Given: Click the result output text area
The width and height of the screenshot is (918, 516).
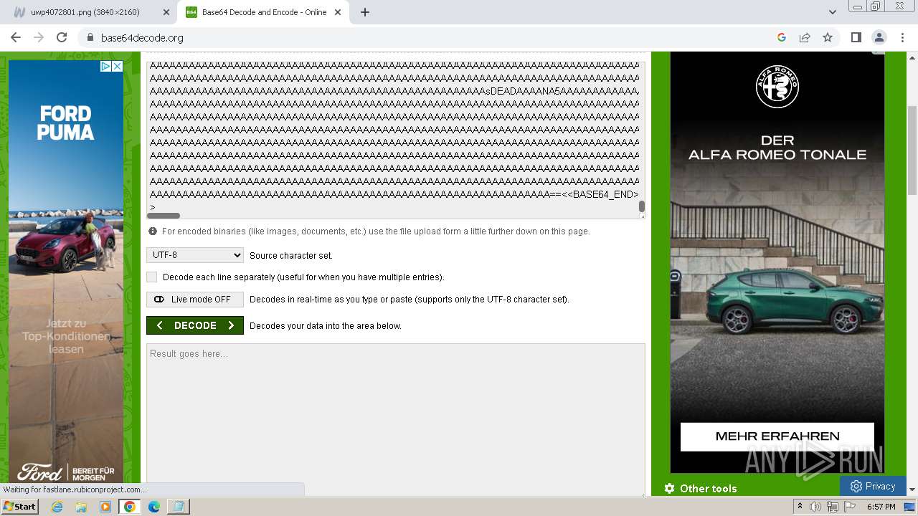Looking at the screenshot, I should 396,419.
